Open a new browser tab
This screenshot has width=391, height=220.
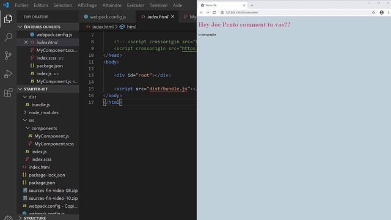coord(252,5)
